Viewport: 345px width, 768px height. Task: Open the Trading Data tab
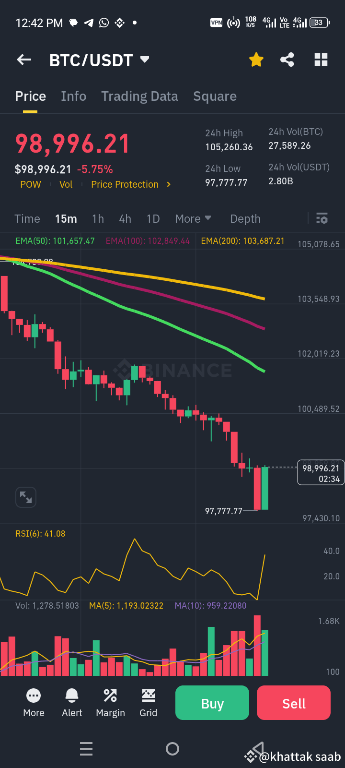(139, 96)
